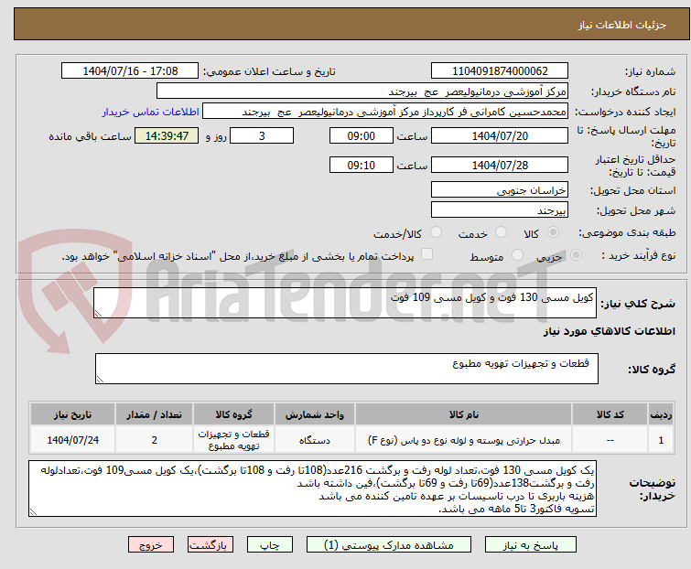
Task: Click price validity date 1404/07/28
Action: (x=500, y=166)
